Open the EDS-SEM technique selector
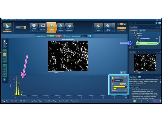This screenshot has height=122, width=162. pos(7,27)
